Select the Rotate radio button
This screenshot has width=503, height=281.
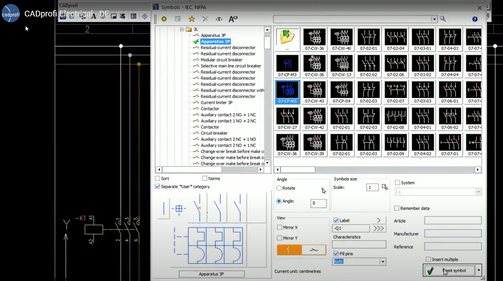point(279,188)
